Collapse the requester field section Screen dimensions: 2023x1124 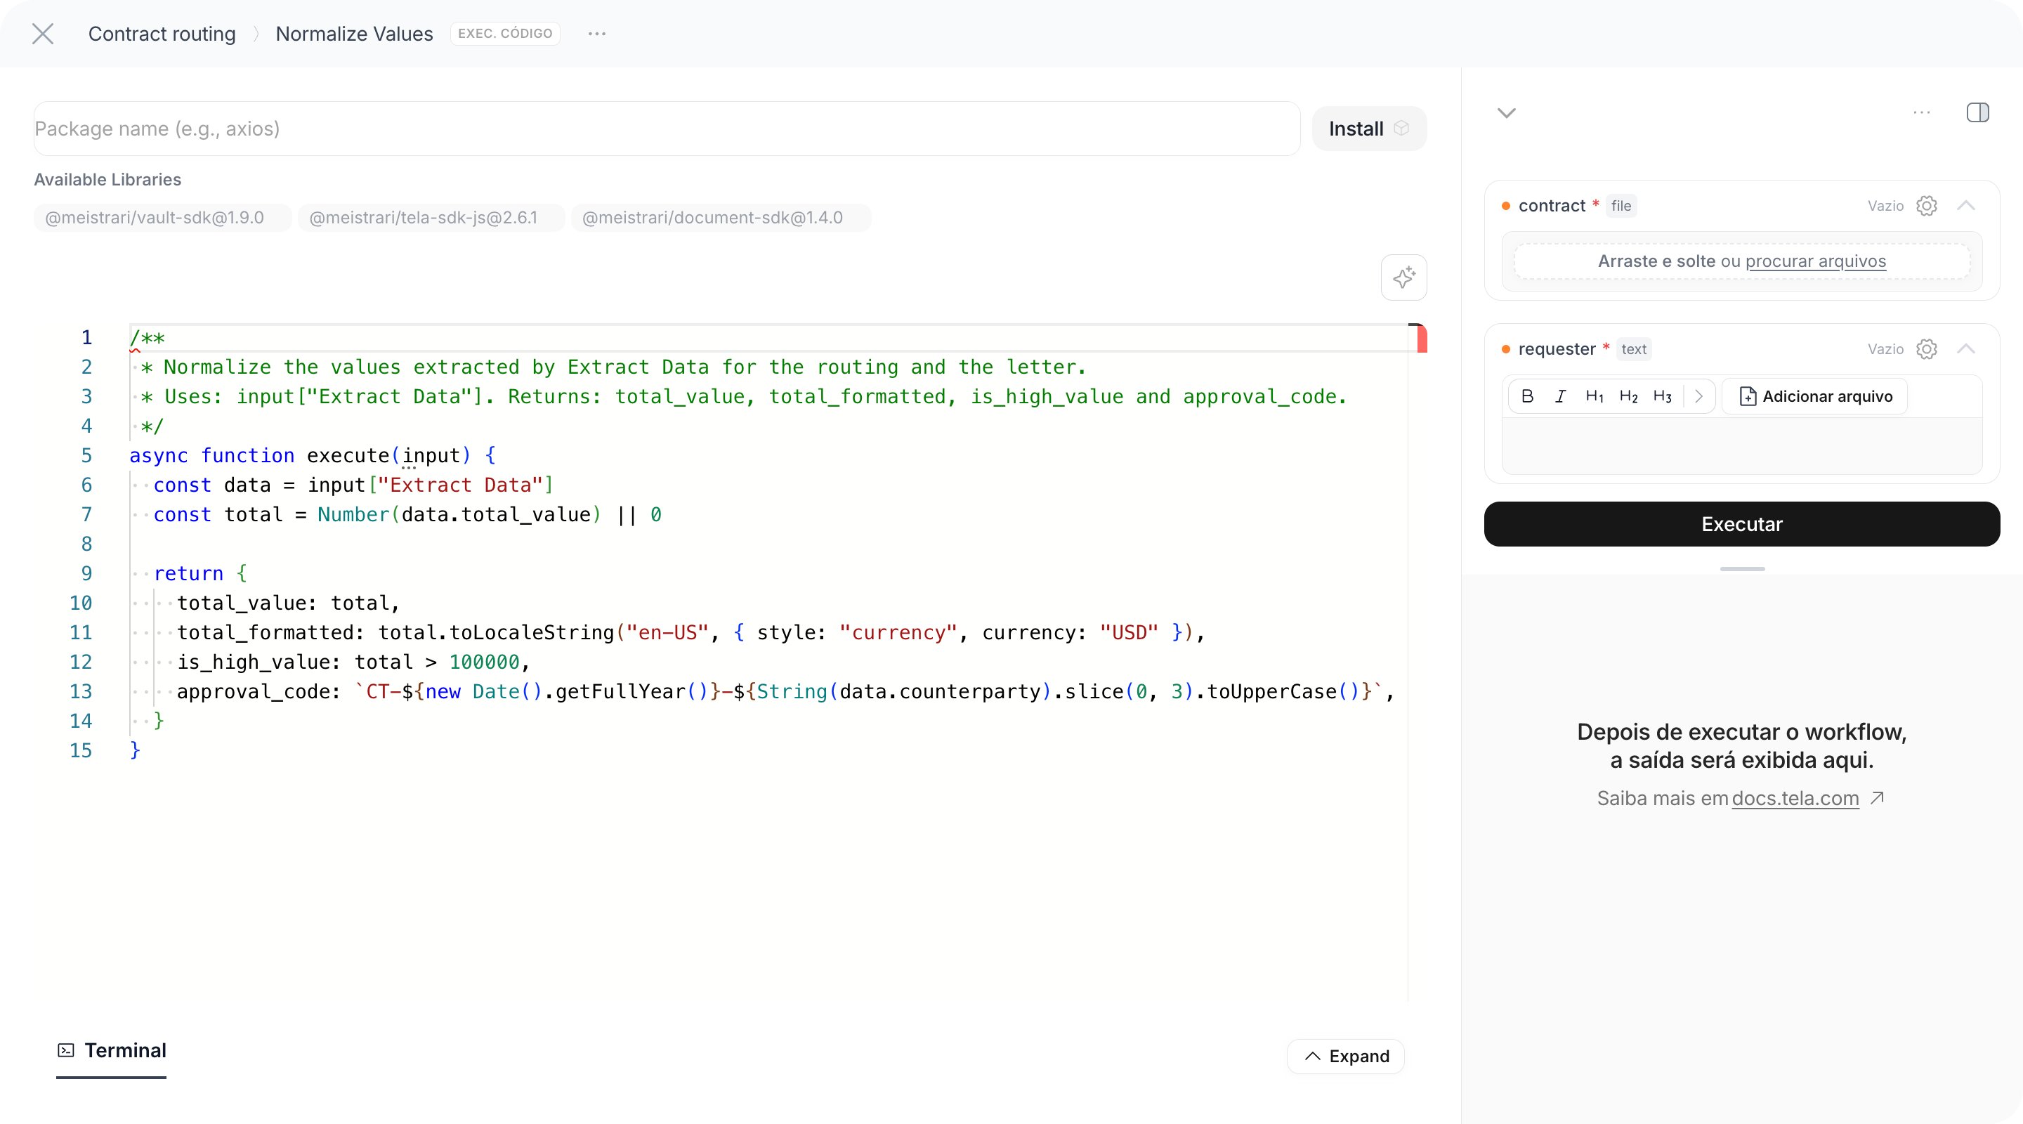pos(1965,348)
